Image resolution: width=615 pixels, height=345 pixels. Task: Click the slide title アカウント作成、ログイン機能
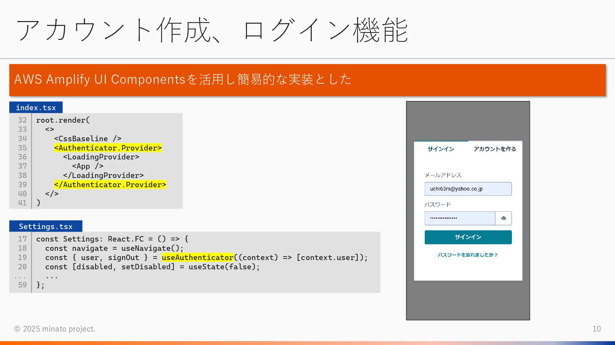(x=212, y=30)
